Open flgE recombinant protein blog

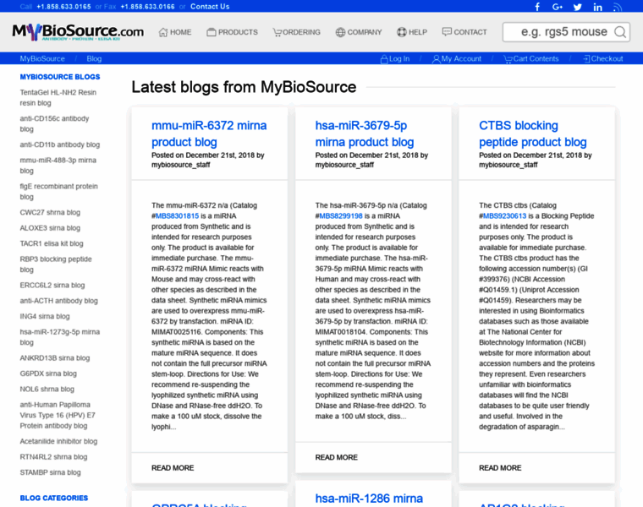[58, 192]
